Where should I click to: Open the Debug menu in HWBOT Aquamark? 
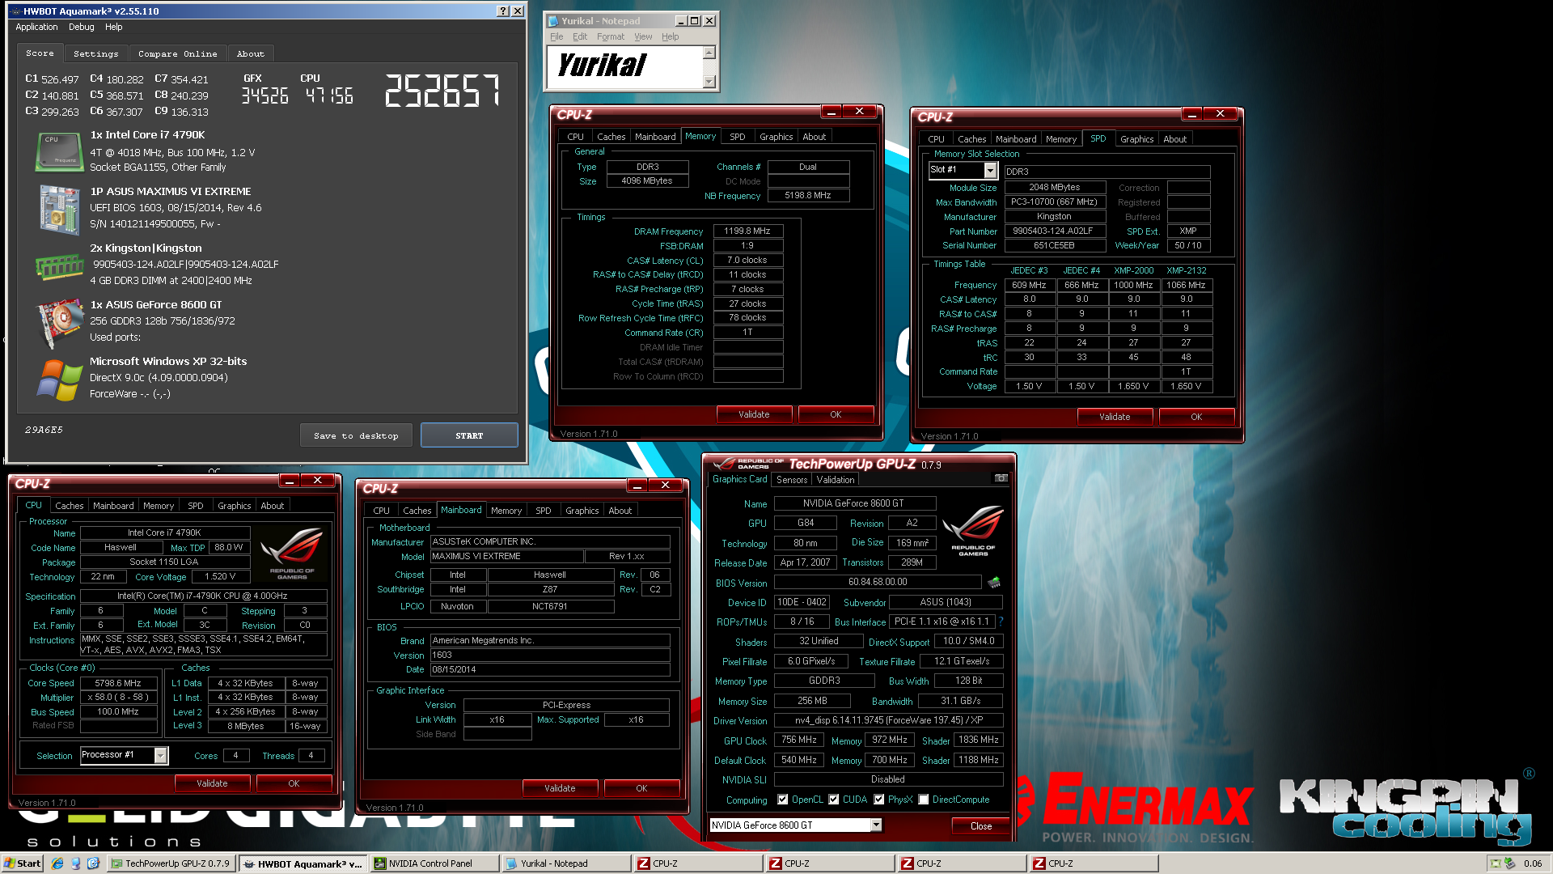[81, 27]
